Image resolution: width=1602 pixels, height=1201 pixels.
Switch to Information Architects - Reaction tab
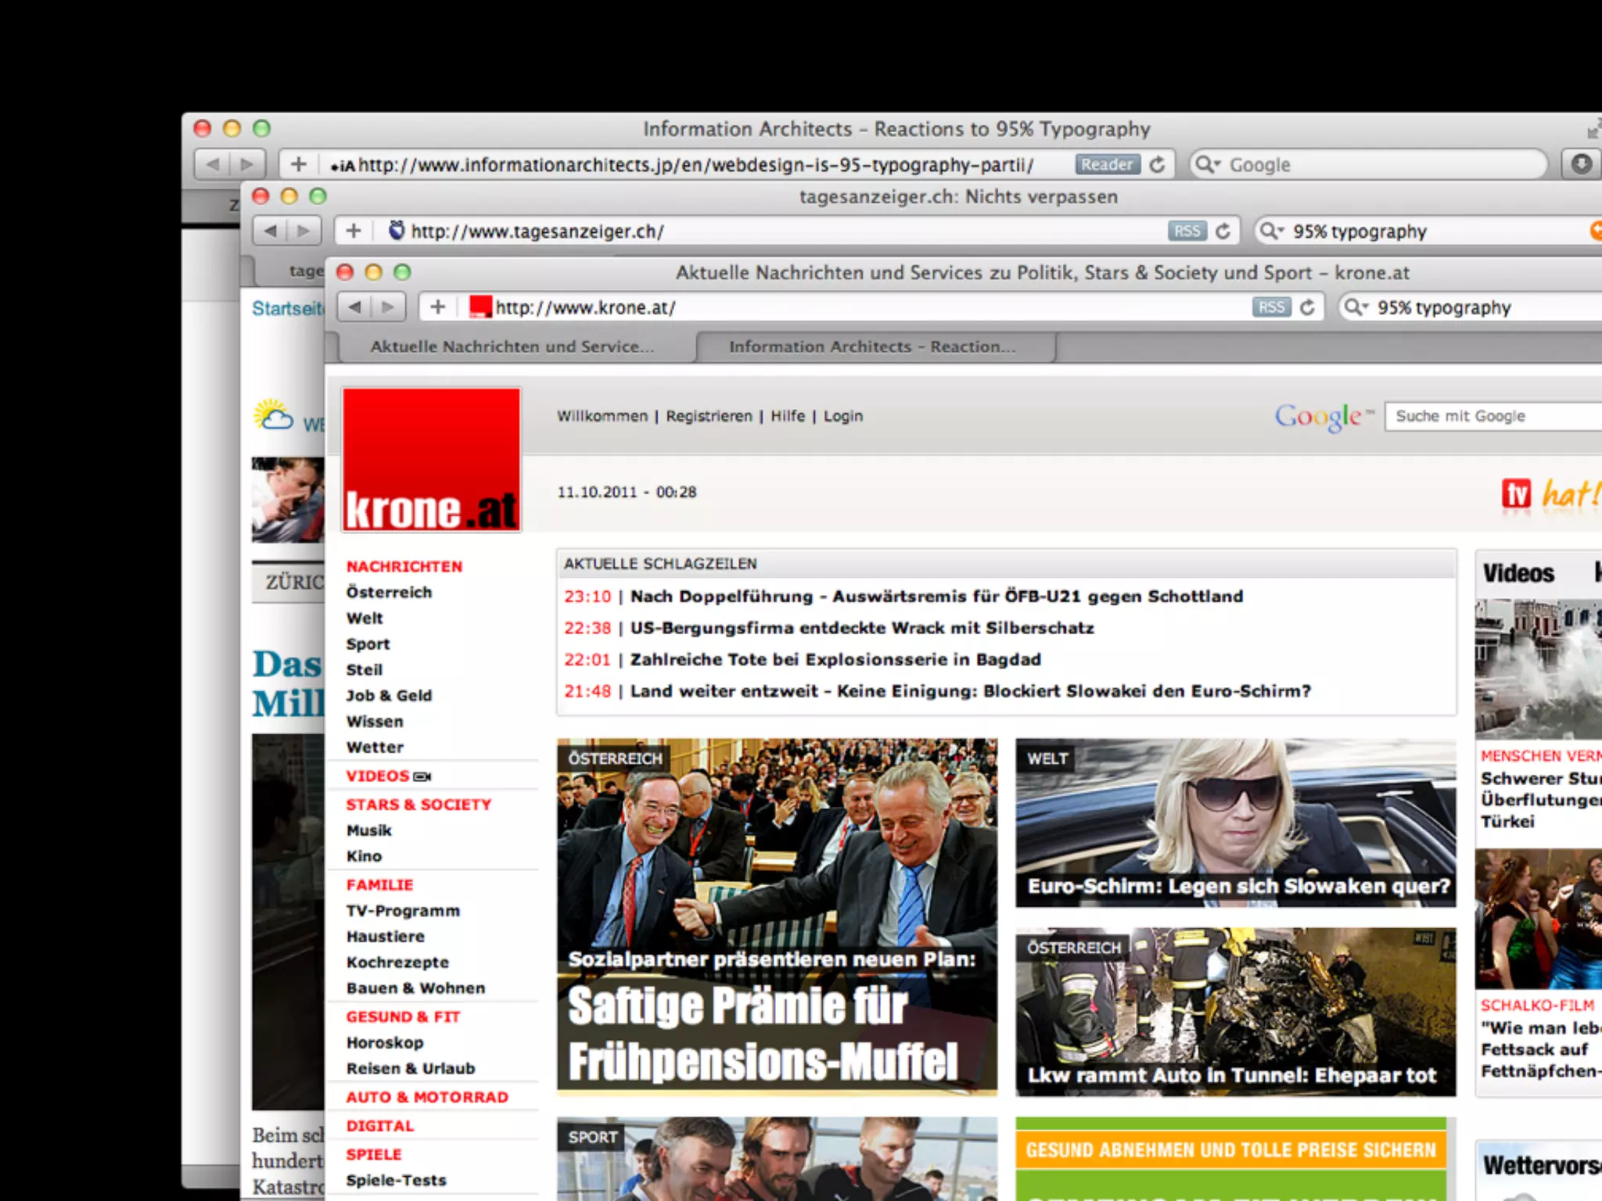873,346
